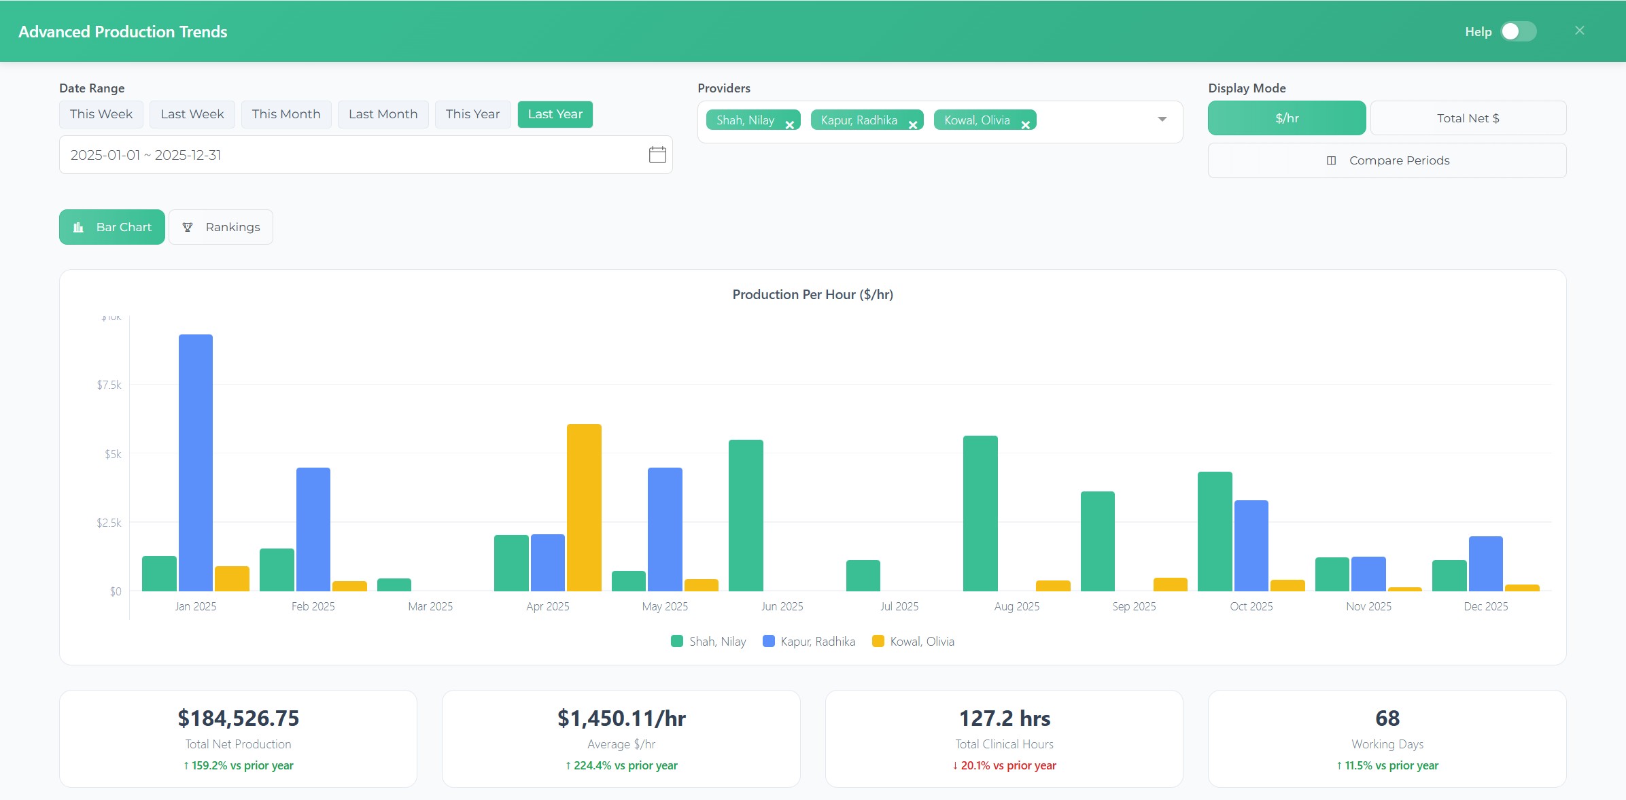The image size is (1626, 800).
Task: Switch display mode to $/hr
Action: pyautogui.click(x=1286, y=118)
